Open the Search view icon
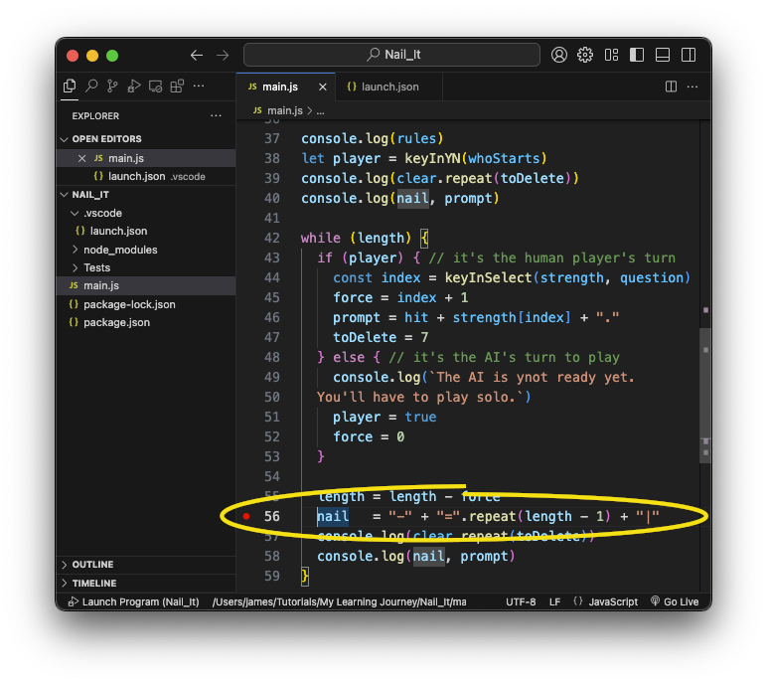Screen dimensions: 767x684 [91, 86]
